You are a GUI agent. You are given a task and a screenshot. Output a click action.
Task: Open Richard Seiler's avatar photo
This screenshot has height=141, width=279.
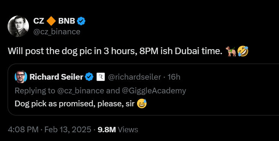click(x=21, y=77)
